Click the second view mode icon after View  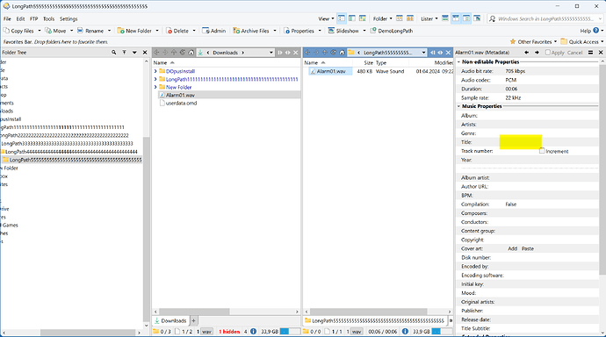tap(351, 18)
